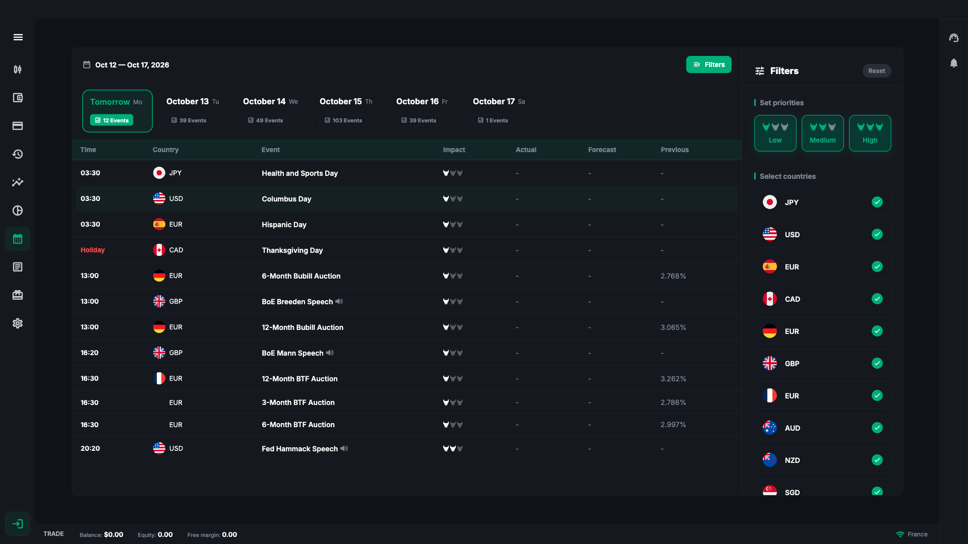968x544 pixels.
Task: Click the TRADE label in status bar
Action: [53, 534]
